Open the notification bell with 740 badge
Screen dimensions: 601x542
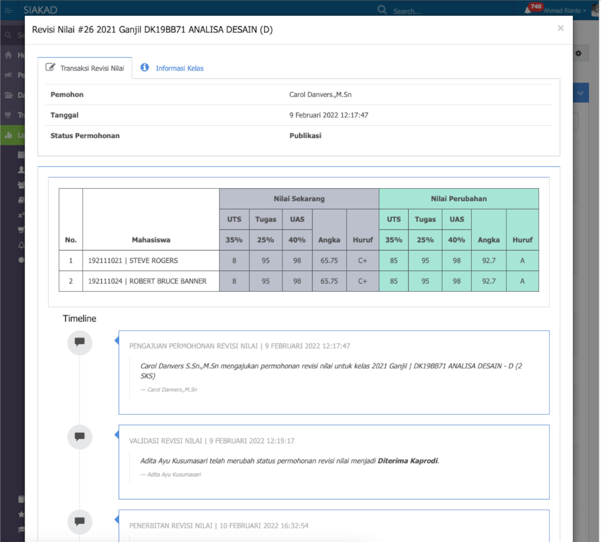[x=528, y=10]
